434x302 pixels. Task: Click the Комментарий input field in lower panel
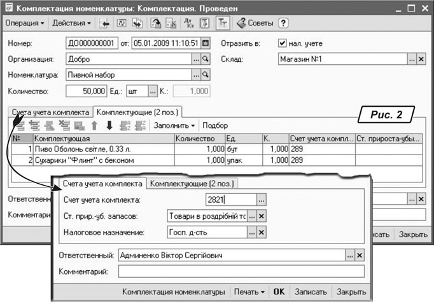point(241,271)
